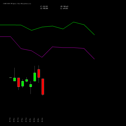Select the 27 Nov green candle
The width and height of the screenshot is (126, 126).
(x=23, y=84)
